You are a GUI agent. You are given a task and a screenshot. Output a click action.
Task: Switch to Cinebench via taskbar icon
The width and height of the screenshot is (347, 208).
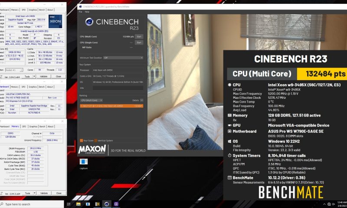(107, 204)
